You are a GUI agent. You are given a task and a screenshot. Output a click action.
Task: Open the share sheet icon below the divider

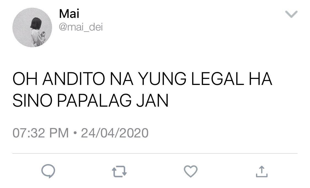pyautogui.click(x=262, y=172)
